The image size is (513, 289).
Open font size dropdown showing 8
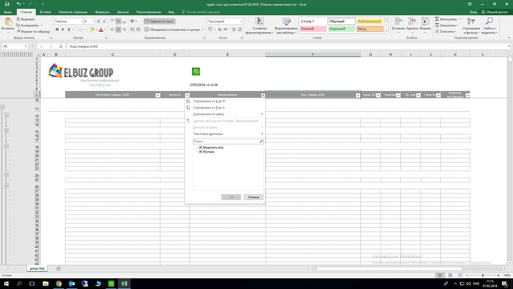pyautogui.click(x=94, y=21)
